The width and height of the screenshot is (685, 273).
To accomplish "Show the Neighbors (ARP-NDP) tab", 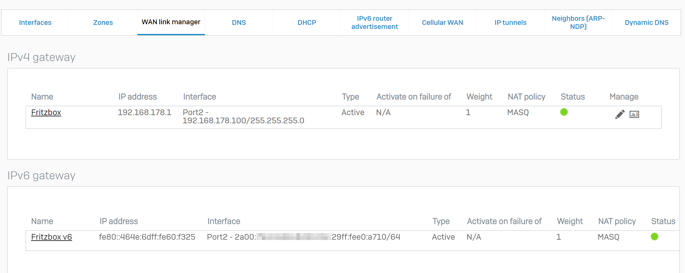I will click(x=578, y=23).
